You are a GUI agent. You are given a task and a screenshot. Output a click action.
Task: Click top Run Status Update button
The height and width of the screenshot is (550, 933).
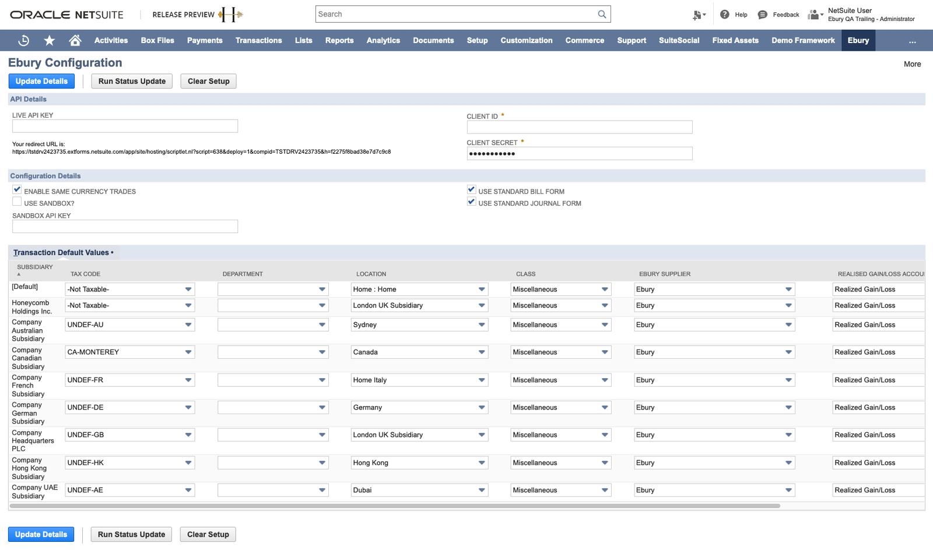pos(132,81)
